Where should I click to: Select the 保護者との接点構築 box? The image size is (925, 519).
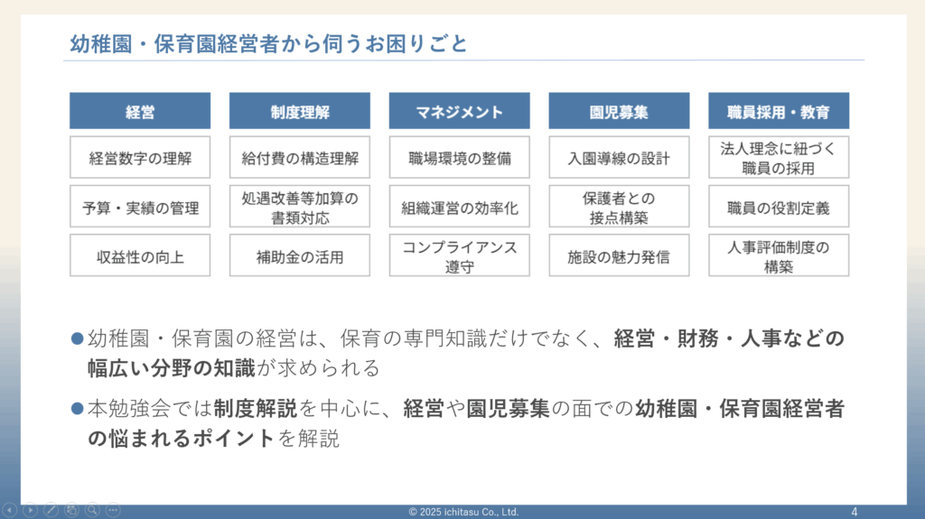(x=619, y=207)
